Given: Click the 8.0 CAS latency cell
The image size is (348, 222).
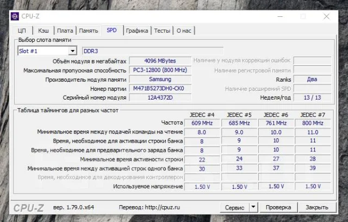Looking at the screenshot, I should pos(202,132).
